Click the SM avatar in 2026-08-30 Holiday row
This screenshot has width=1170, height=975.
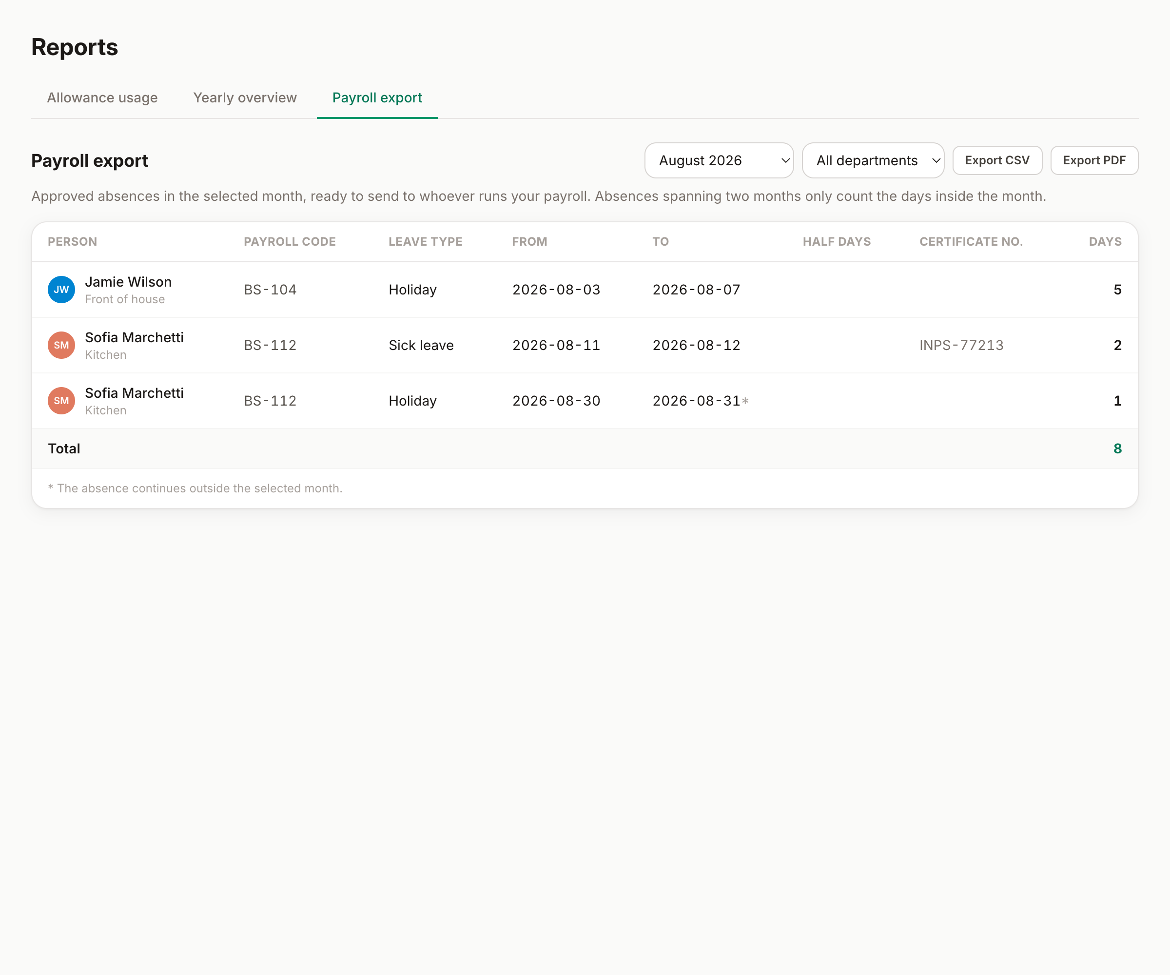[61, 401]
